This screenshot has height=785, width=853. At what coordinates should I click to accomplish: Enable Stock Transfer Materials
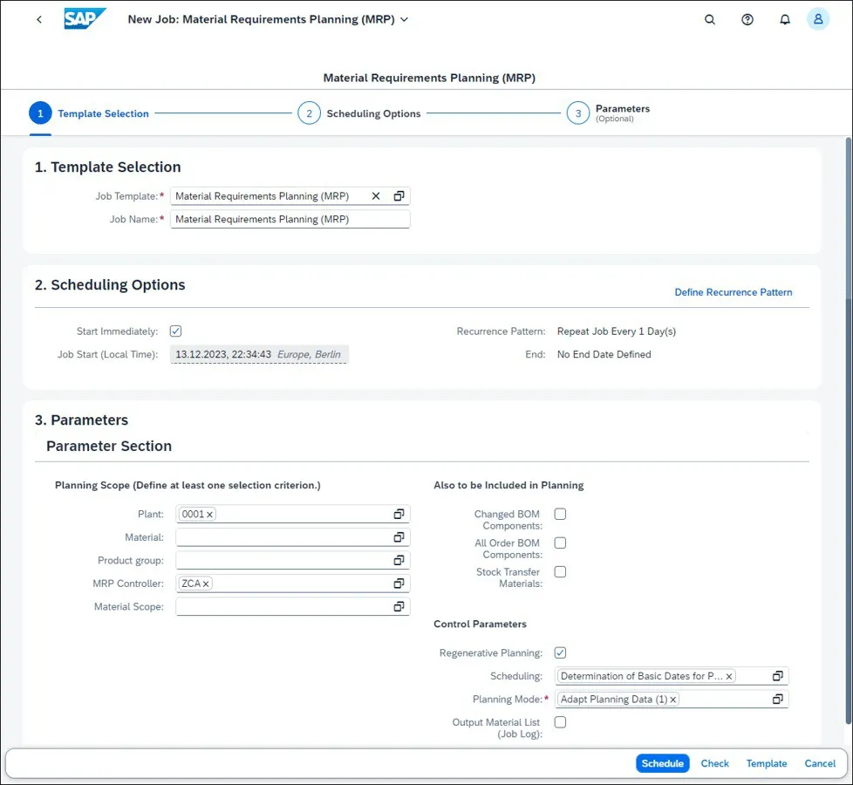(x=560, y=572)
